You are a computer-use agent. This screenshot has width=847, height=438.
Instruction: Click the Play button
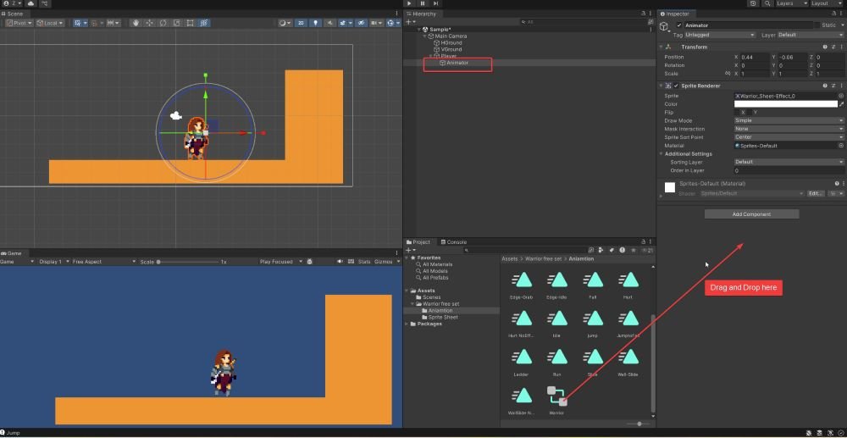409,3
